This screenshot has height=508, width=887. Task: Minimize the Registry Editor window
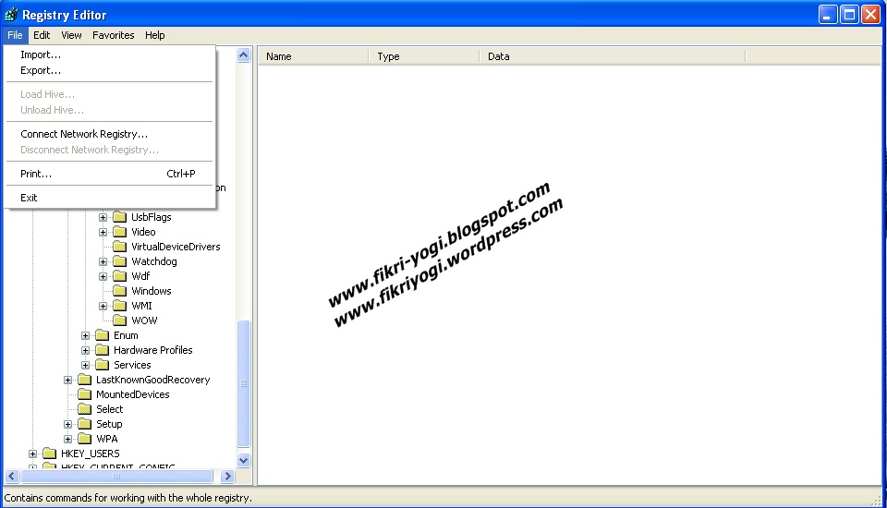click(828, 14)
